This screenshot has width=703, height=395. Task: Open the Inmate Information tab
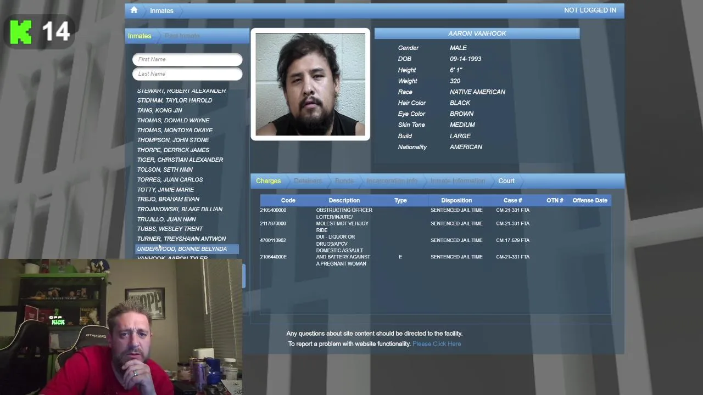click(x=457, y=181)
